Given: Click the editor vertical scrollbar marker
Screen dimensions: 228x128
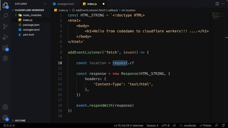Looking at the screenshot, I should point(227,38).
